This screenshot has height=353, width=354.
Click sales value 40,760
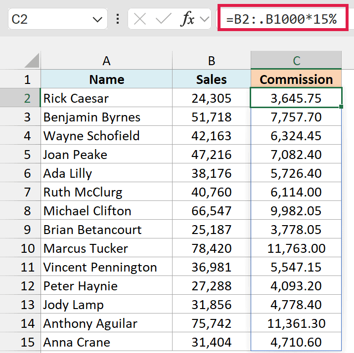[212, 192]
